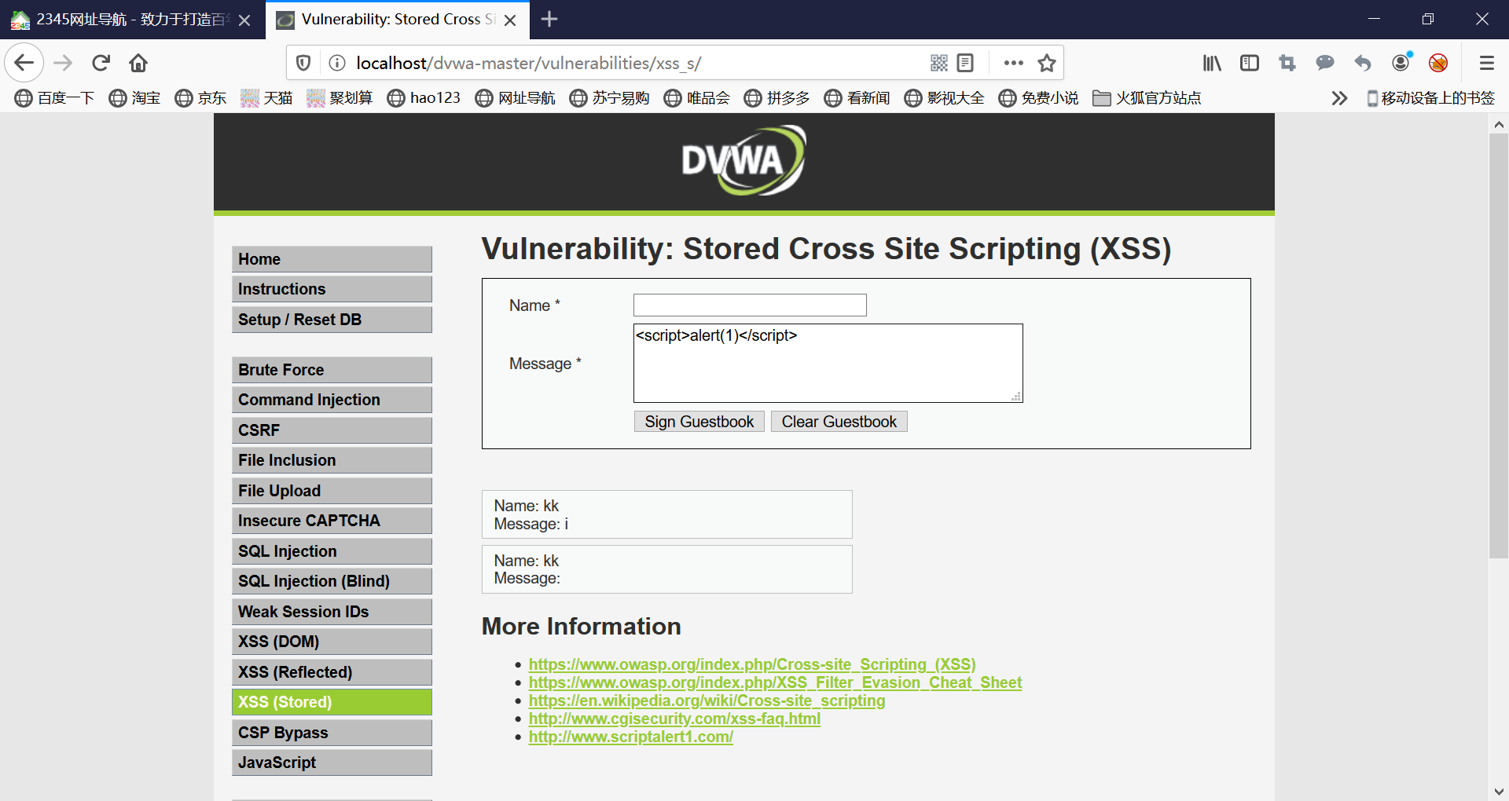This screenshot has height=801, width=1509.
Task: Open CSP Bypass page
Action: click(332, 733)
